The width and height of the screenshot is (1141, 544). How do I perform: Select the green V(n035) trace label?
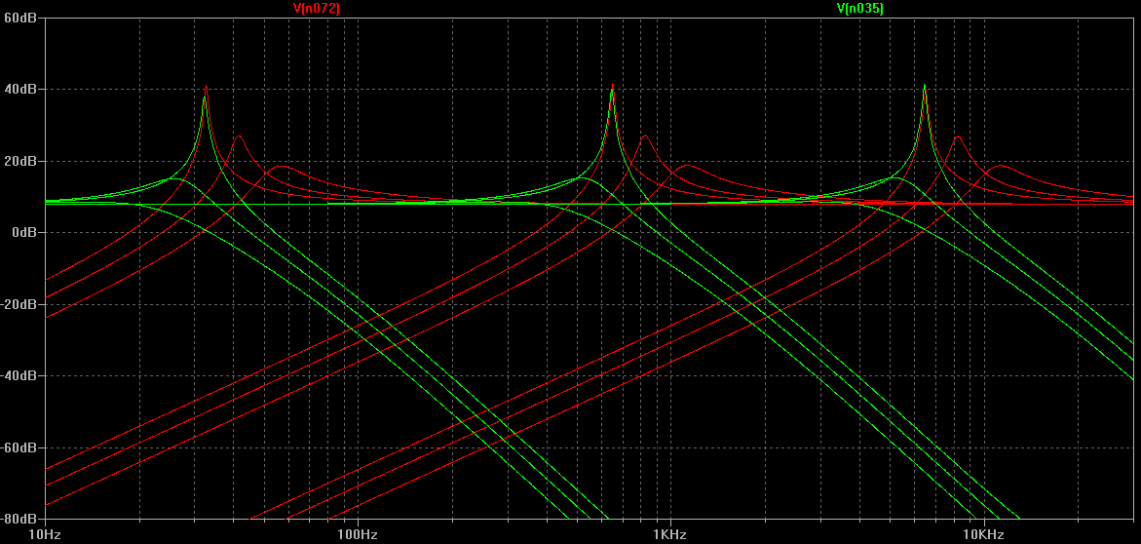(860, 8)
